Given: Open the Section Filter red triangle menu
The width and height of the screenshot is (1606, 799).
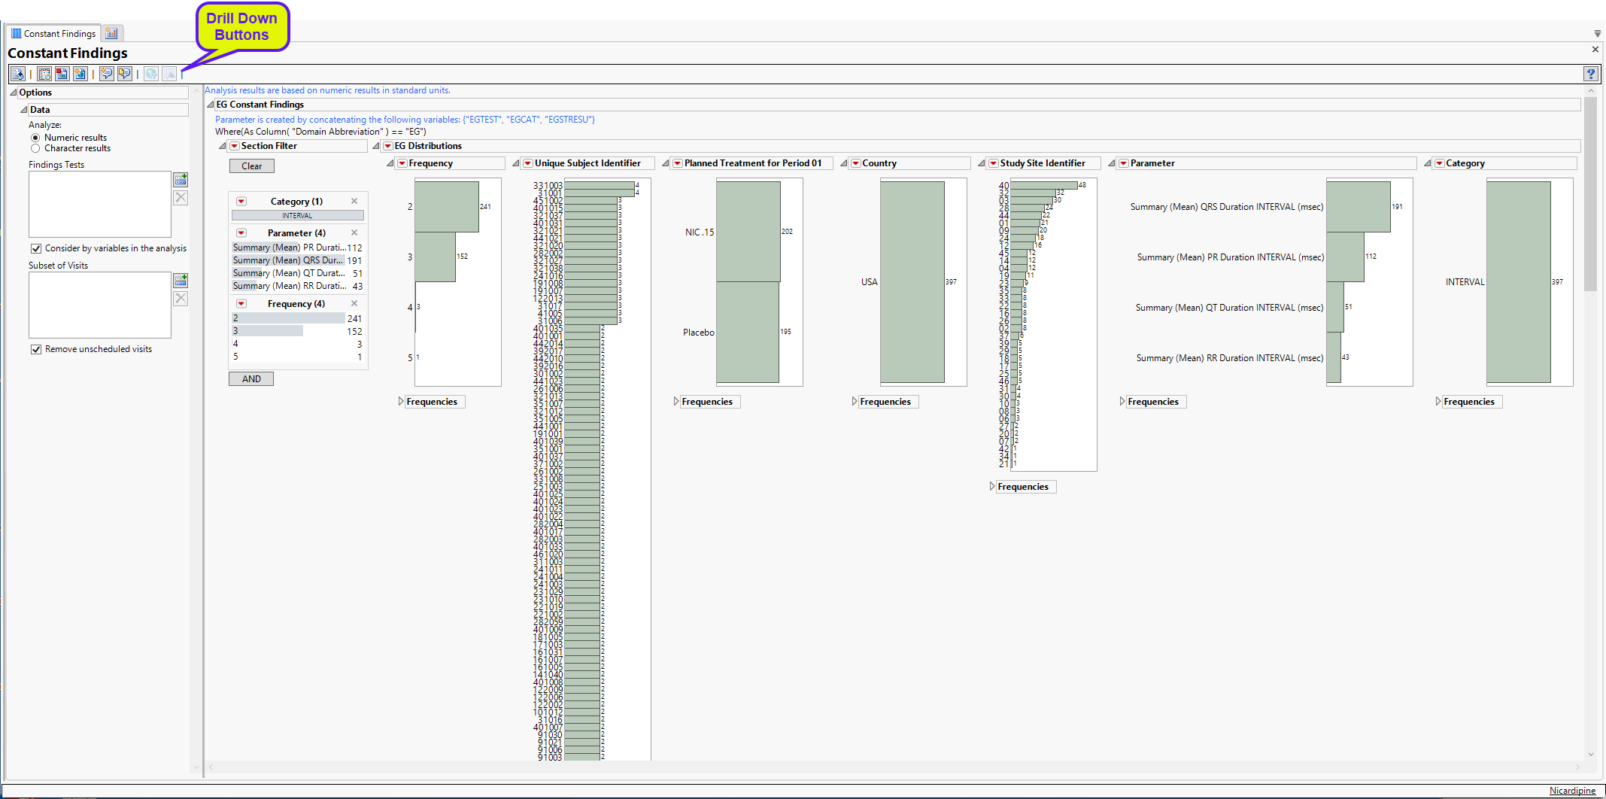Looking at the screenshot, I should (x=235, y=146).
